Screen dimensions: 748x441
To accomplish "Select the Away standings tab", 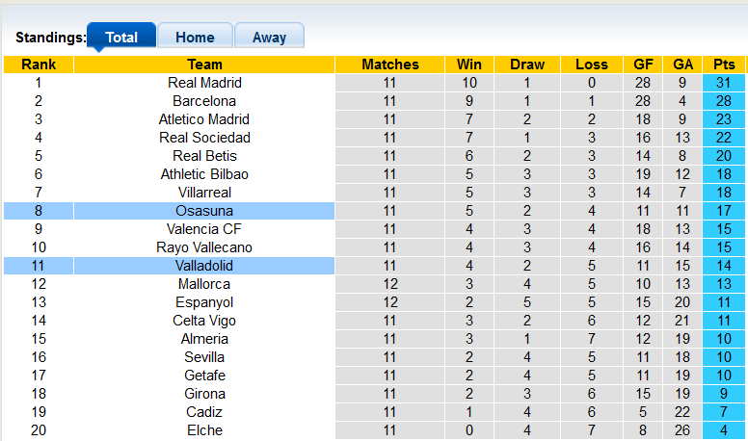I will click(x=269, y=38).
